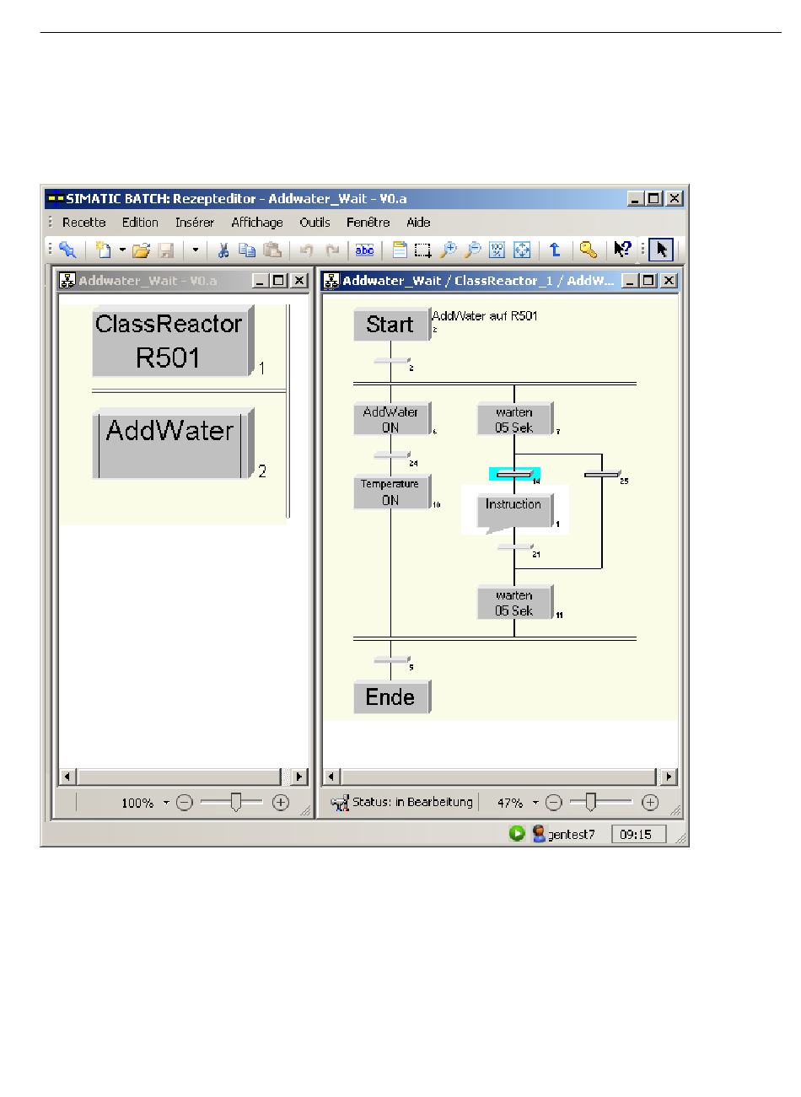Screen dimensions: 801x1097
Task: Maximize the Addwater_Wait - V0.a subwindow
Action: tap(279, 281)
